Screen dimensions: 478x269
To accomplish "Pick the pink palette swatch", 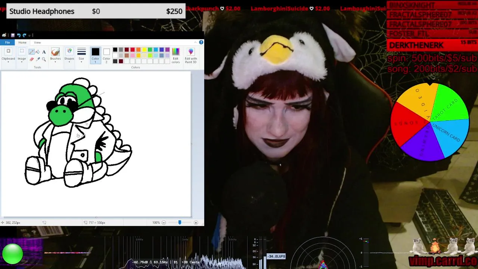I will point(133,56).
